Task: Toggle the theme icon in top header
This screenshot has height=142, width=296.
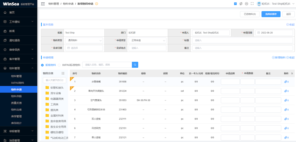Action: [241, 4]
